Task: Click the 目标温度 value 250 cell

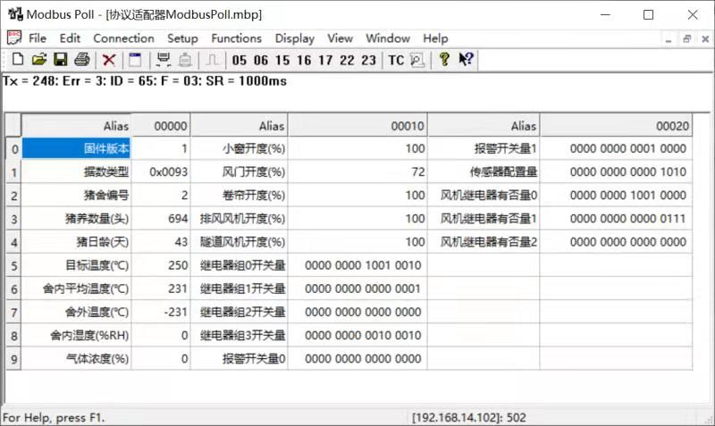Action: pos(161,265)
